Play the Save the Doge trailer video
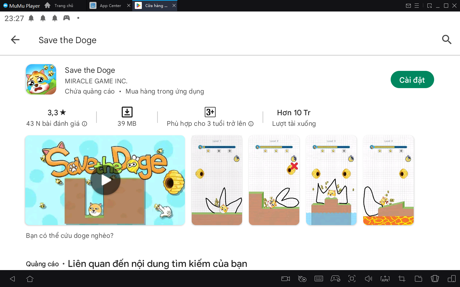The height and width of the screenshot is (287, 460). click(x=105, y=180)
